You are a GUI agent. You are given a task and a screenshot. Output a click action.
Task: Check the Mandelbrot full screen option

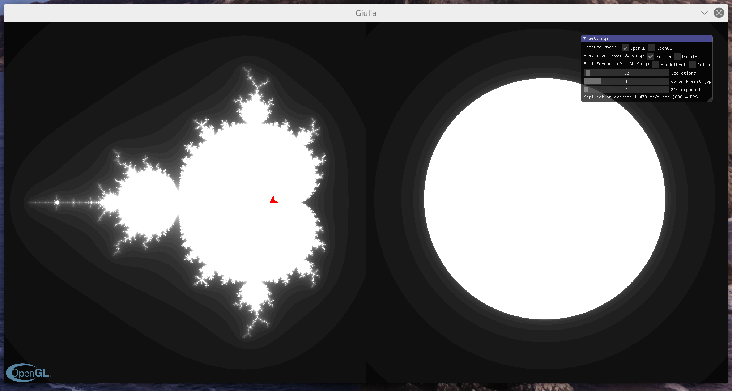coord(655,65)
